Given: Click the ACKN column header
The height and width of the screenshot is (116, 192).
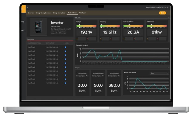Looking at the screenshot, I should tap(67, 43).
